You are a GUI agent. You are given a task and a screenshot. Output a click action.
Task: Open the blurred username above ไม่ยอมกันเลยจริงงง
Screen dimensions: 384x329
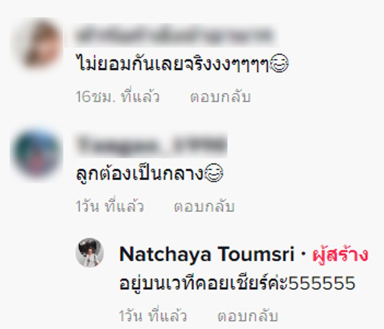click(x=175, y=35)
